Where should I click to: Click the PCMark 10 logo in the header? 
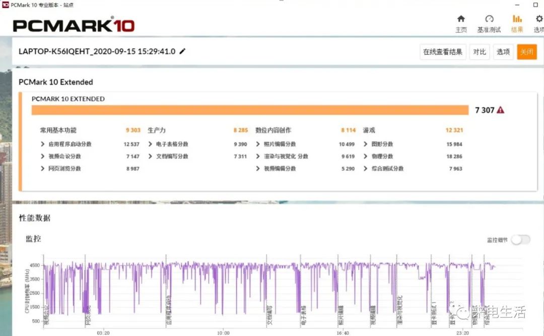point(74,25)
